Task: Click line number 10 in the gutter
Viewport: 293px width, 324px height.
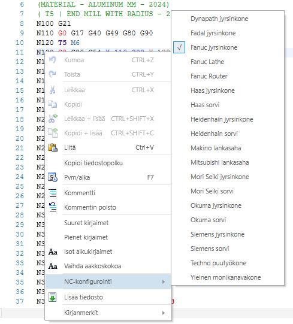Action: pos(20,43)
